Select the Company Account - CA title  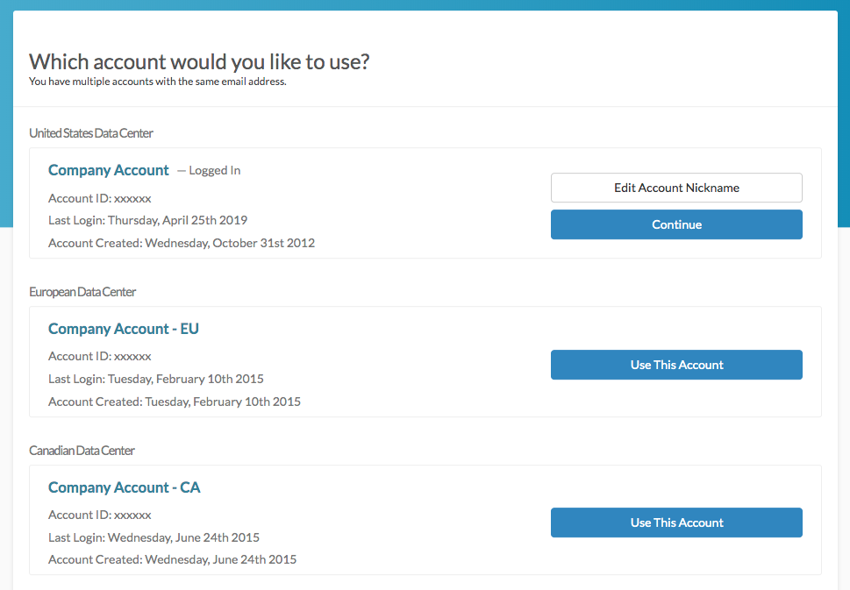(125, 487)
